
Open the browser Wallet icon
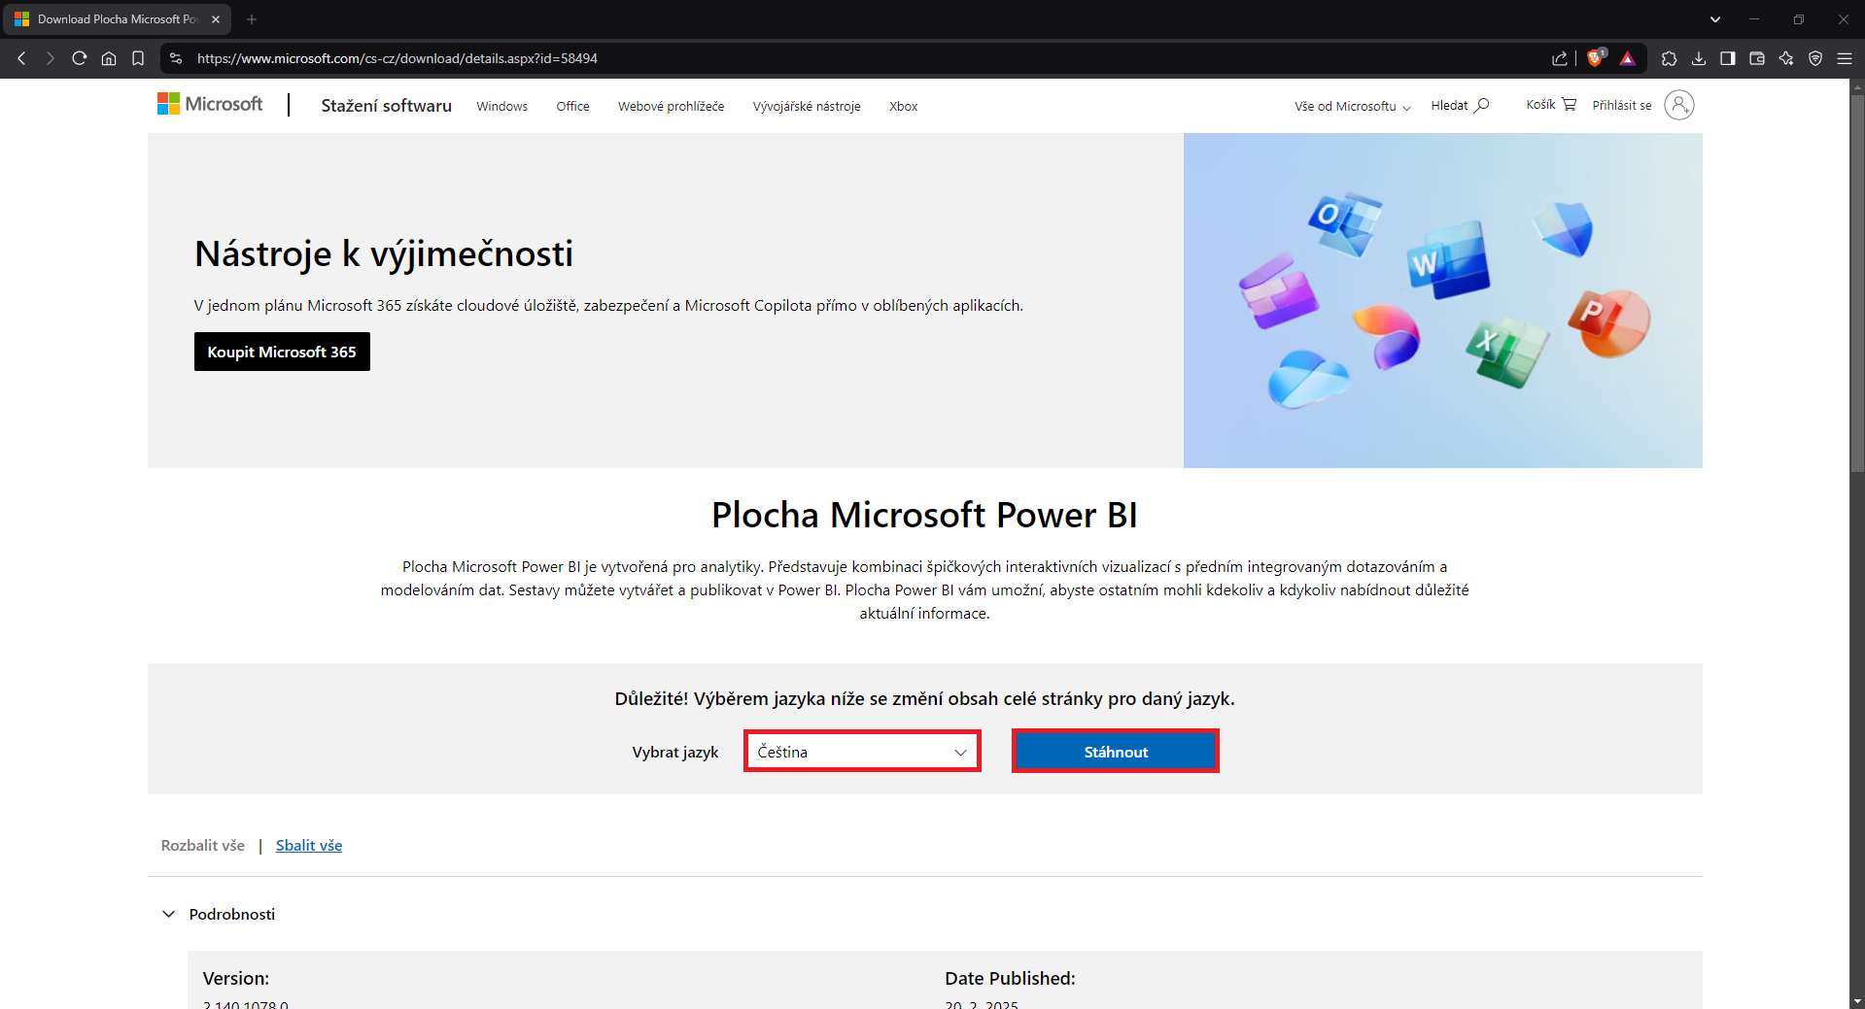[x=1757, y=58]
